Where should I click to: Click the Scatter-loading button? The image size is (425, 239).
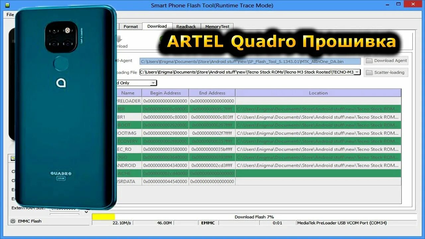click(386, 72)
